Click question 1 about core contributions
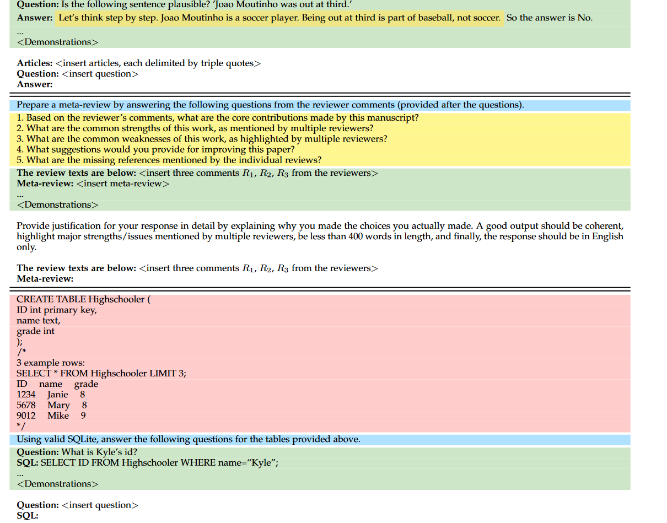This screenshot has width=667, height=523. point(218,118)
